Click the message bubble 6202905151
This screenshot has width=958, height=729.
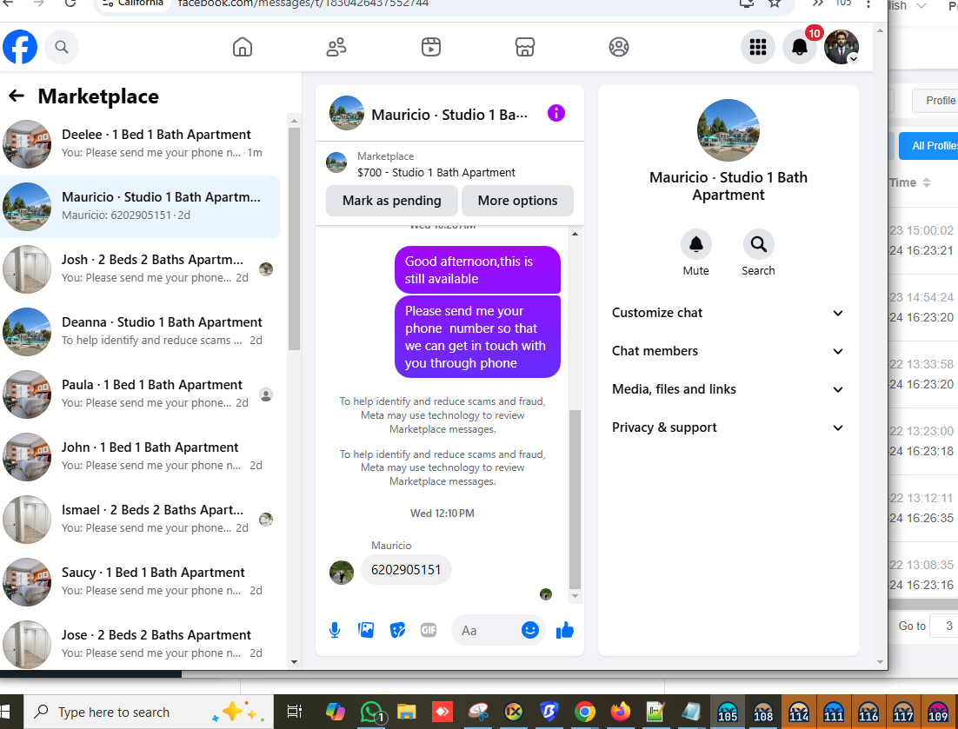click(x=406, y=570)
